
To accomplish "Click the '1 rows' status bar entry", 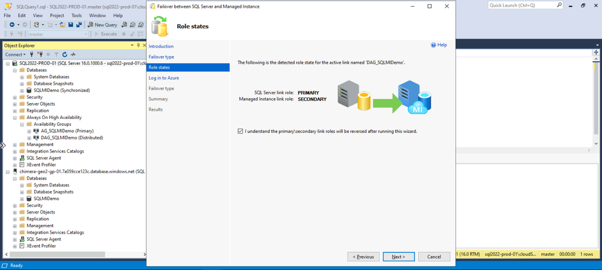I will point(586,254).
